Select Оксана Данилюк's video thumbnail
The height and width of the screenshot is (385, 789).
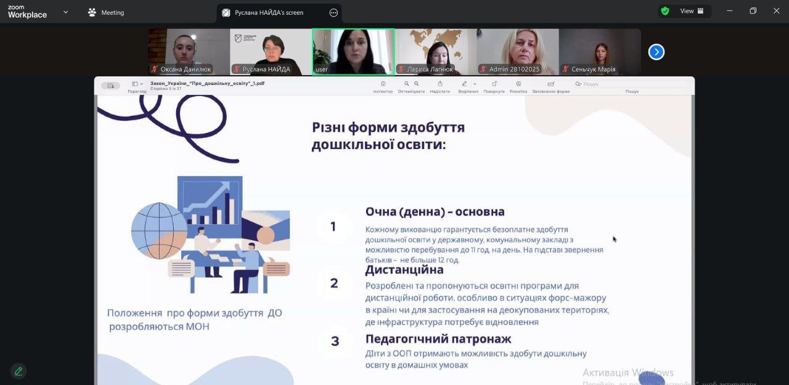click(189, 52)
